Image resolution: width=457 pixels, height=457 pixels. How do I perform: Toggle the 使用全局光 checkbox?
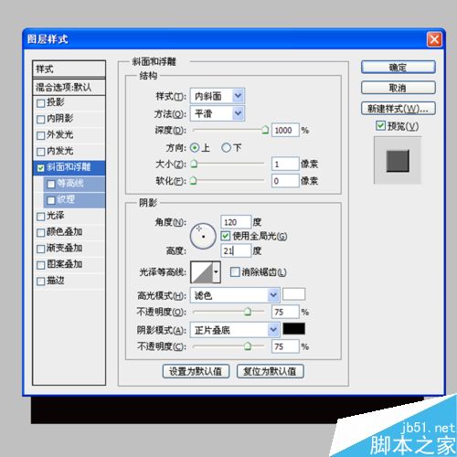[226, 236]
